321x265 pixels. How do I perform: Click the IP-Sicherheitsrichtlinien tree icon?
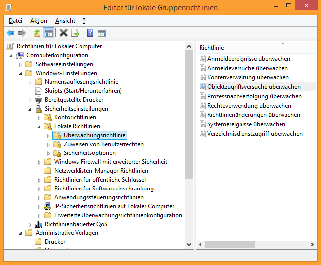(x=48, y=206)
